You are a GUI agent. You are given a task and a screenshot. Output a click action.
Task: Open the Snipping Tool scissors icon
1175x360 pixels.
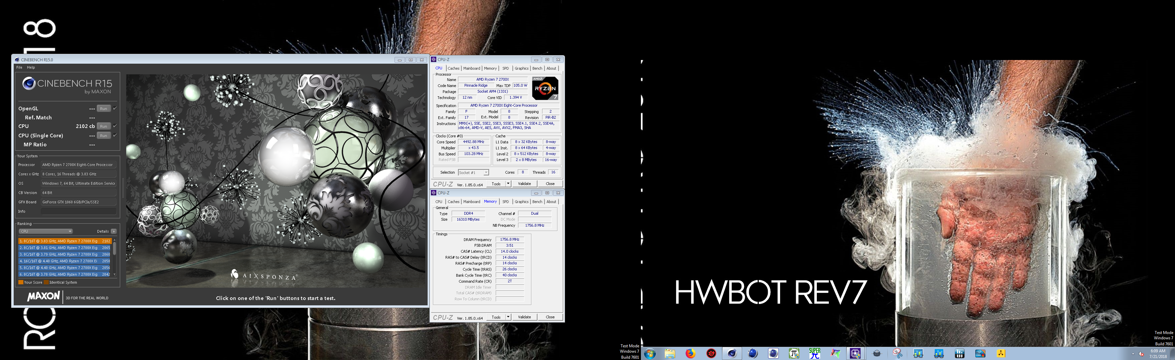click(x=897, y=354)
